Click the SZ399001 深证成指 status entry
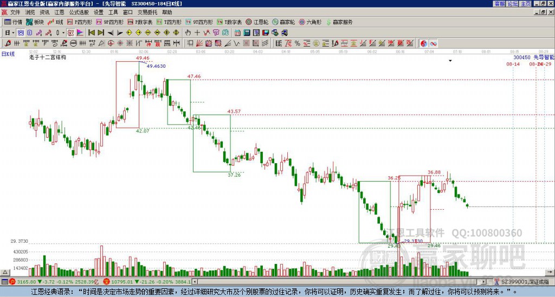Screen dimensions: 555x297 525,282
